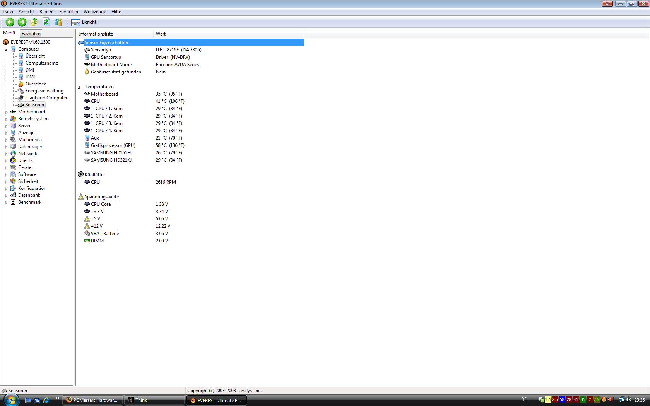Open the Werkzeuge menu
The height and width of the screenshot is (406, 650).
95,12
